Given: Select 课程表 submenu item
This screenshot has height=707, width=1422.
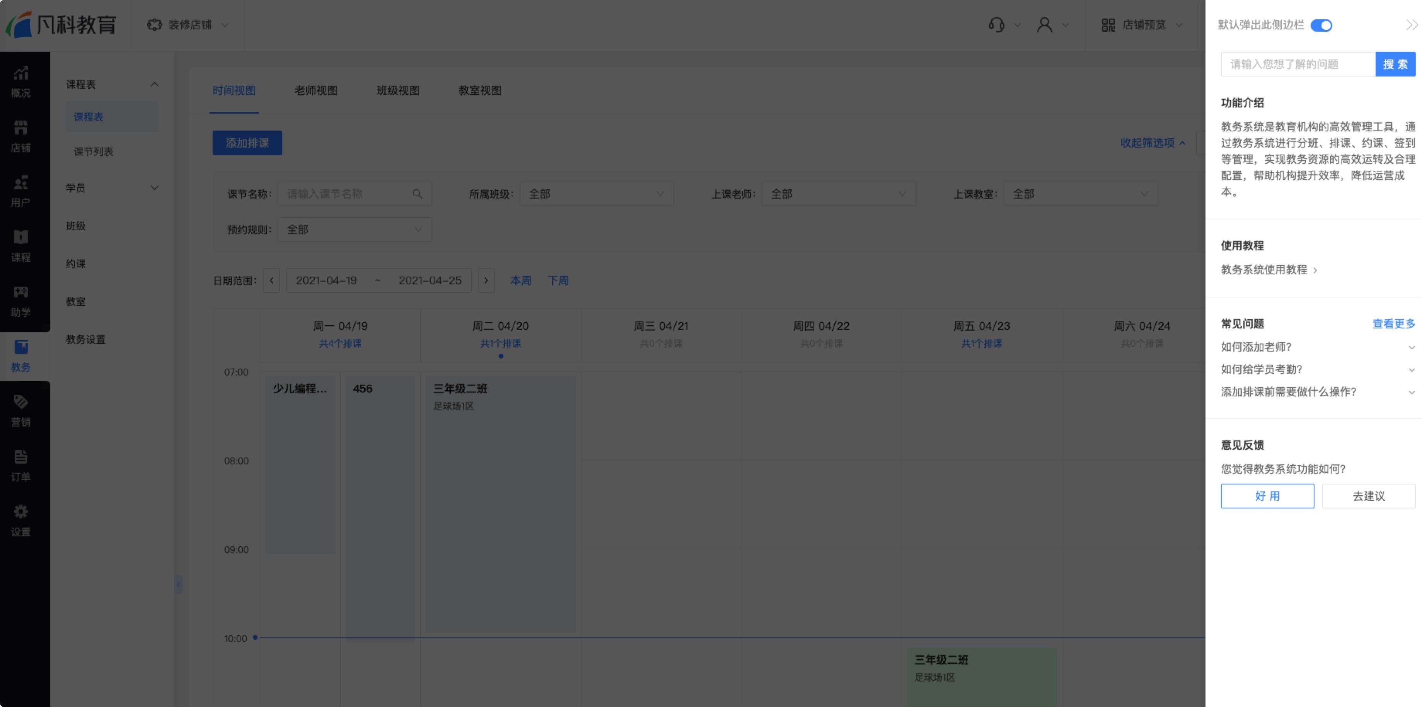Looking at the screenshot, I should [x=112, y=117].
